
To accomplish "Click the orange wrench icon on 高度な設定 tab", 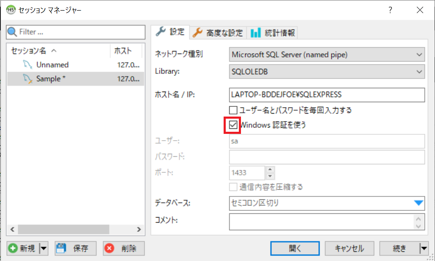I will [197, 33].
